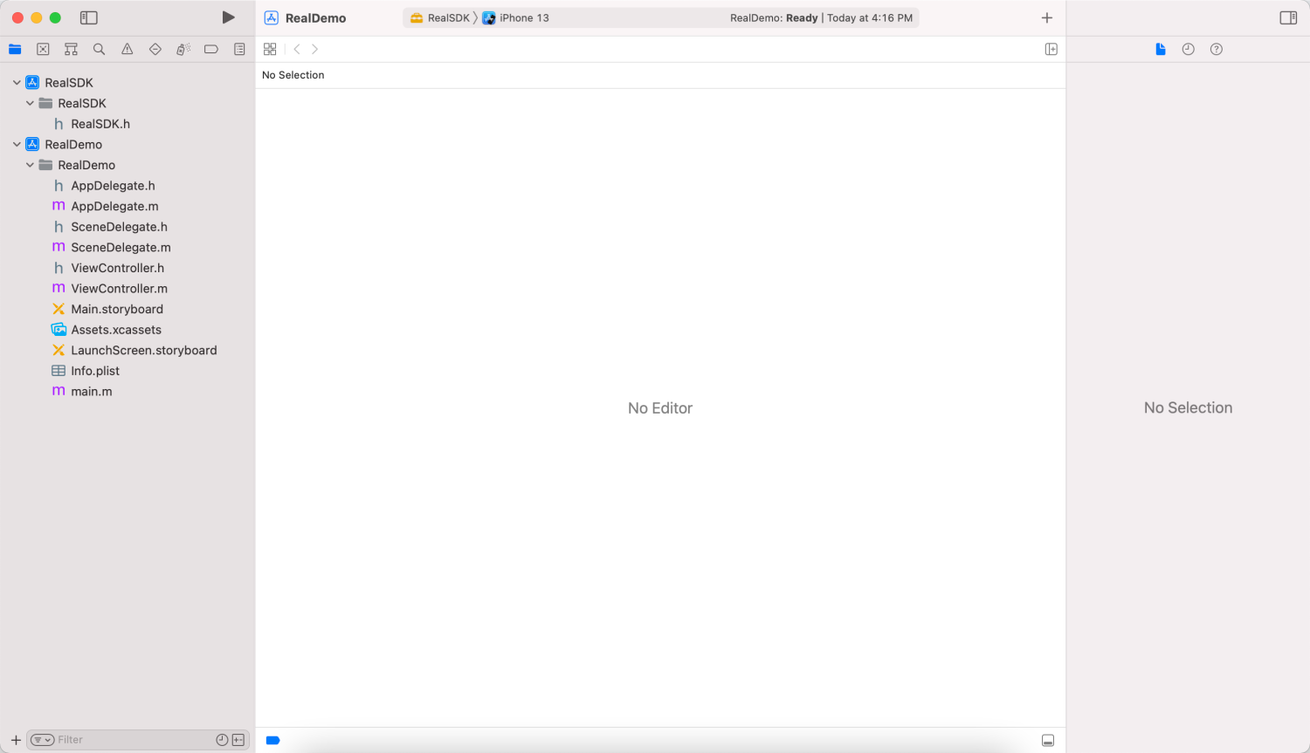Open the Source Control navigator

click(x=43, y=49)
